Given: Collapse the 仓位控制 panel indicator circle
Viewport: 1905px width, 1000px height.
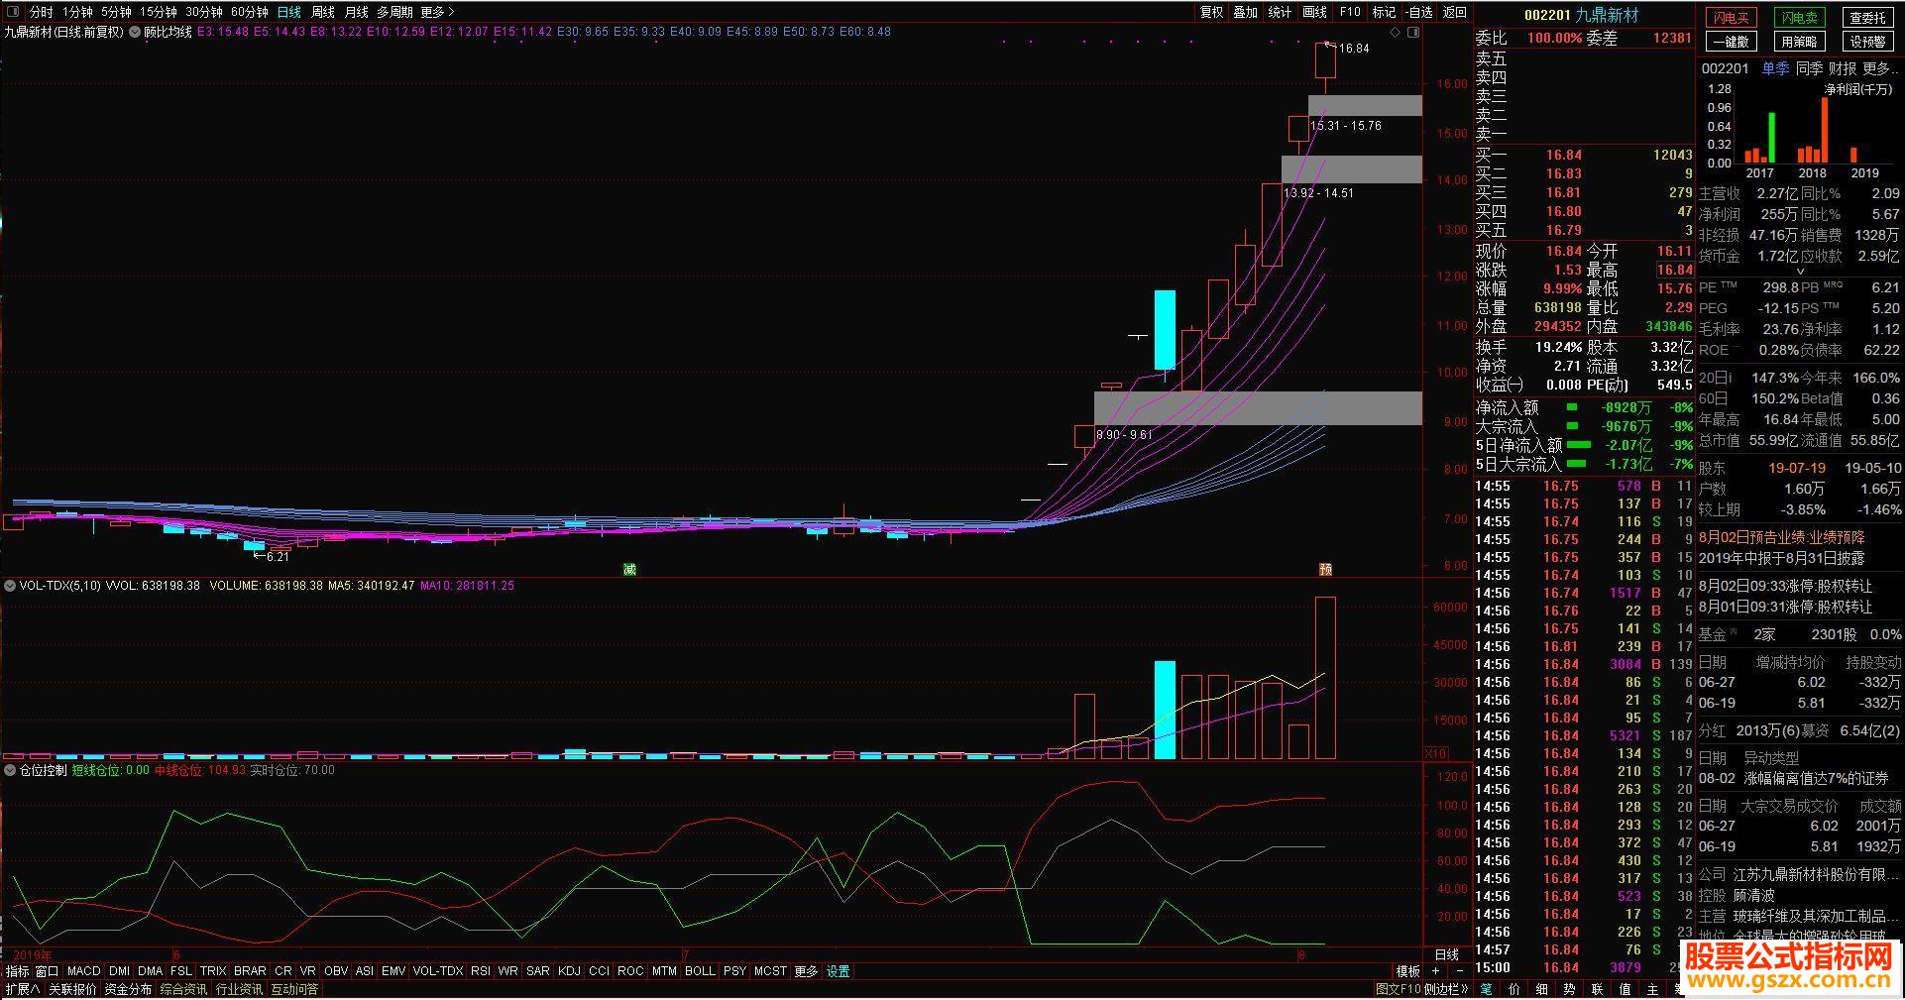Looking at the screenshot, I should (10, 770).
